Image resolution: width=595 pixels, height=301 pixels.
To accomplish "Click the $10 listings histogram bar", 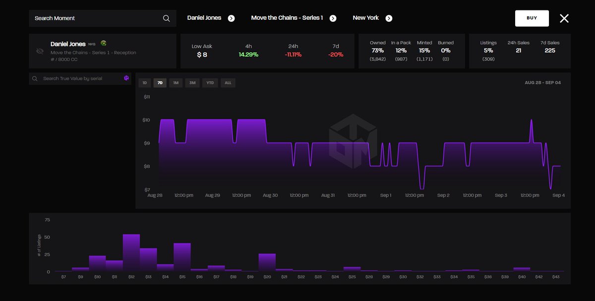I will [98, 264].
